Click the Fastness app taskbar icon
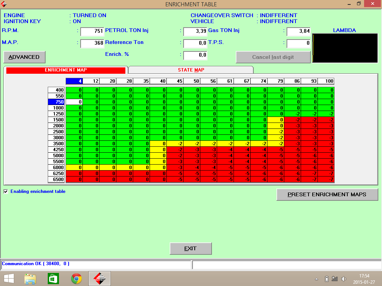 pyautogui.click(x=100, y=279)
